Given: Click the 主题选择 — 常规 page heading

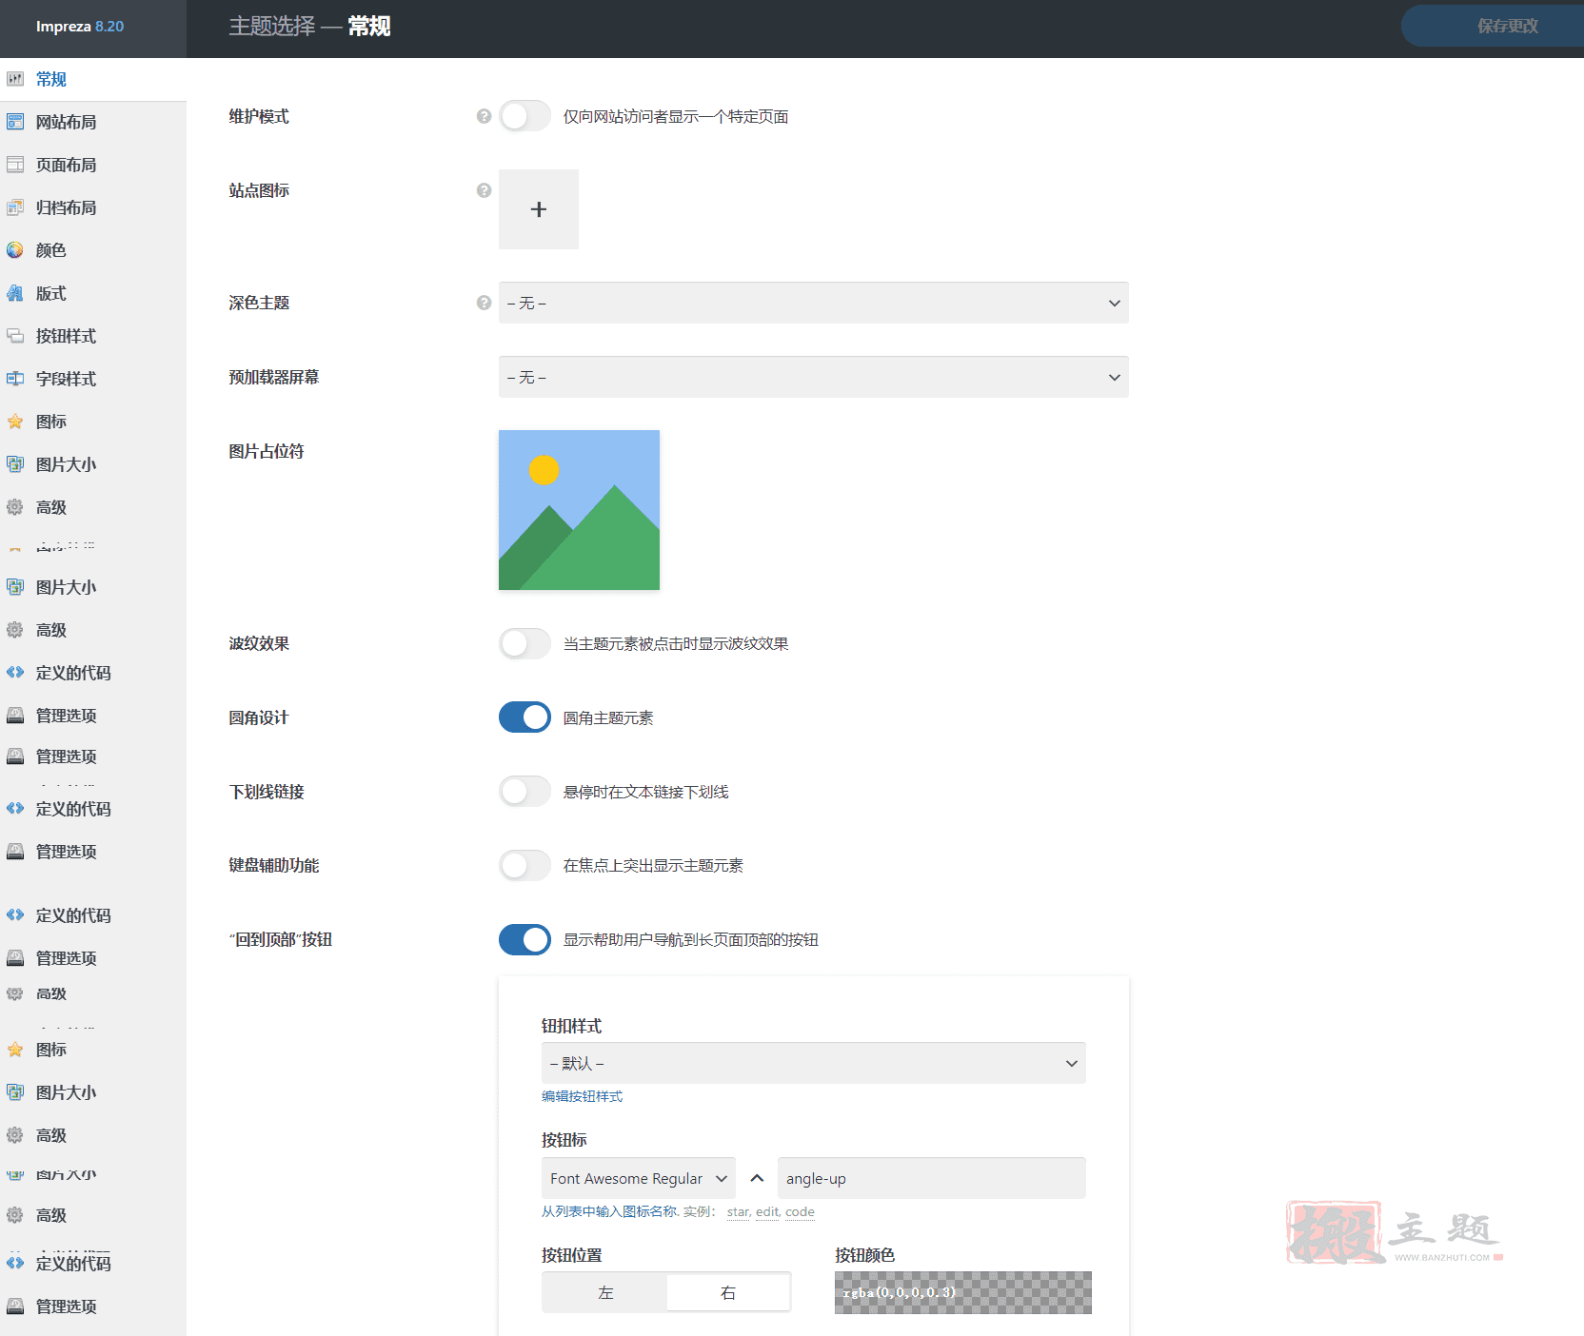Looking at the screenshot, I should [x=309, y=26].
